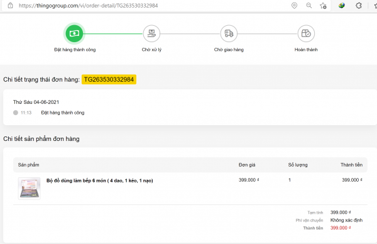Open the colorful browser profile icon
The image size is (377, 244).
coord(341,5)
